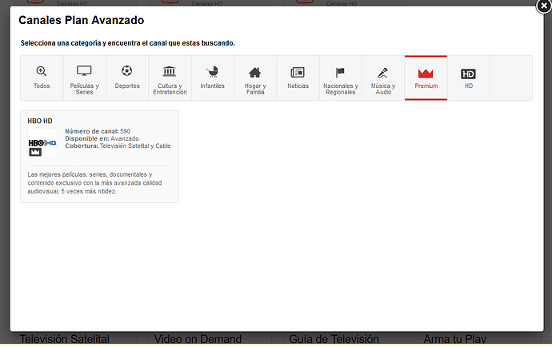This screenshot has height=347, width=552.
Task: Choose the Nacionales y Regionales flag icon
Action: [x=340, y=73]
